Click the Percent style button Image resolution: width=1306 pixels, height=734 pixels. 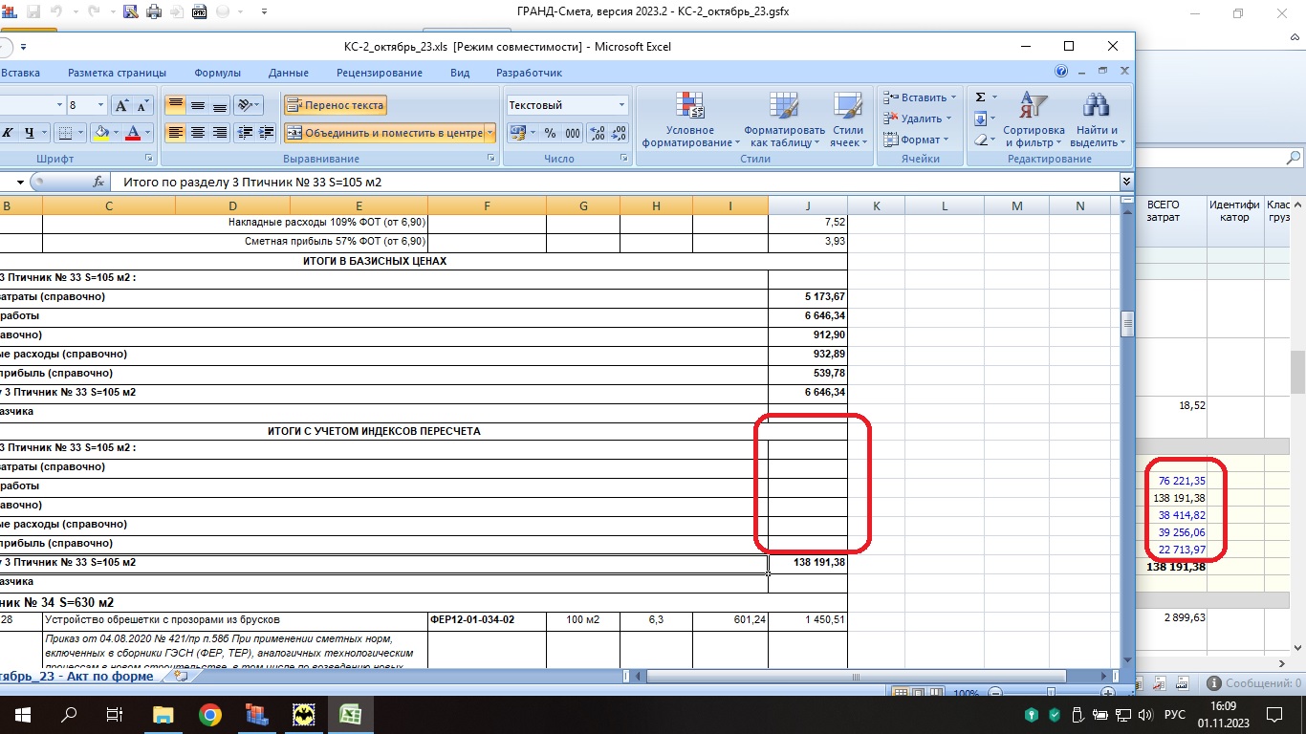(550, 133)
